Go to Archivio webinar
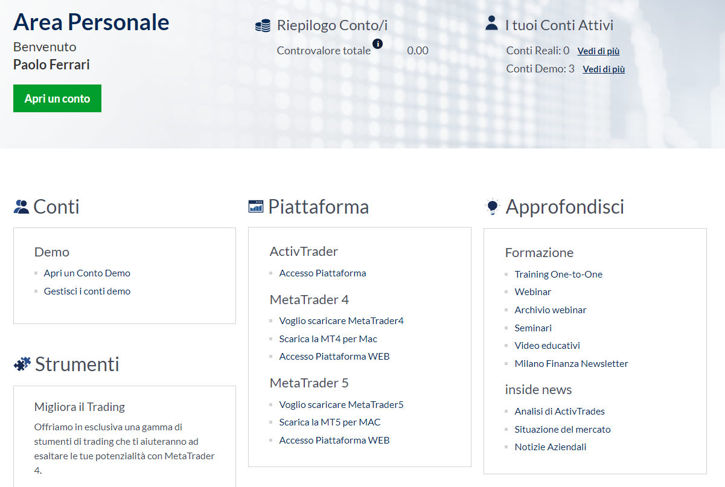This screenshot has height=487, width=725. pyautogui.click(x=551, y=310)
